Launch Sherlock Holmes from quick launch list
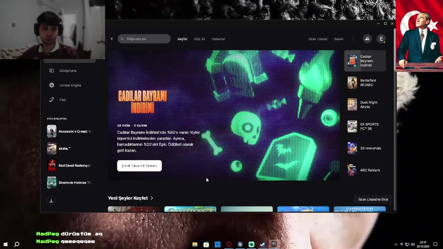 (70, 183)
